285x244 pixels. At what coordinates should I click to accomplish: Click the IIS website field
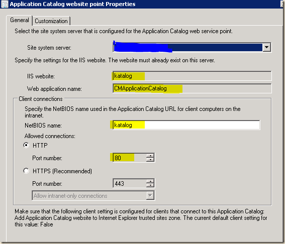(x=192, y=76)
